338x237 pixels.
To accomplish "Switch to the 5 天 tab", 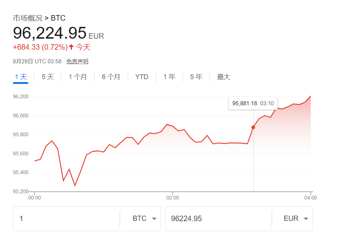I will tap(47, 77).
